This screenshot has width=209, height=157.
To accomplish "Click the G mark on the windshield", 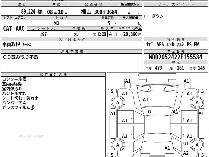I will (149, 112).
